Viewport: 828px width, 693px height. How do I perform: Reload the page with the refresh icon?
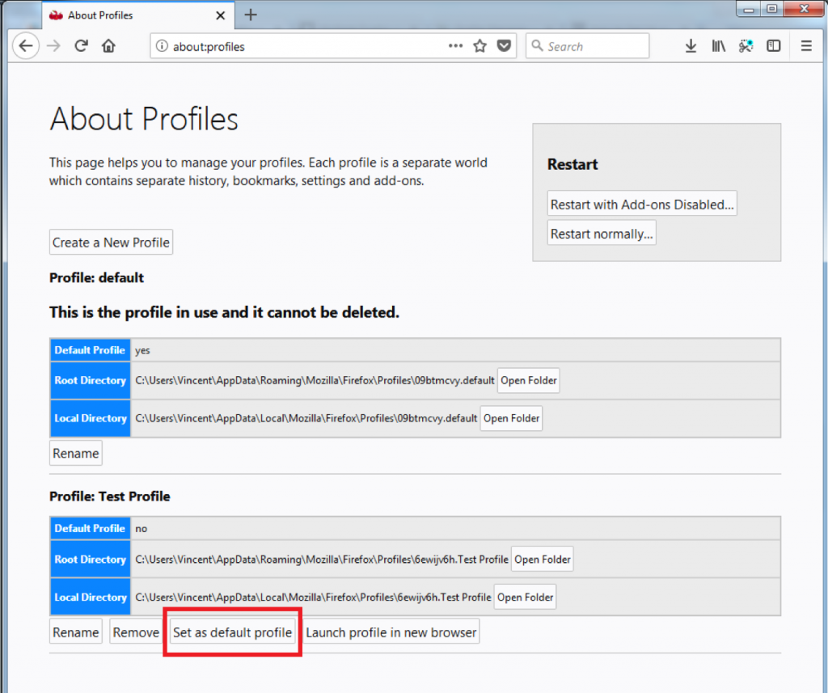81,46
